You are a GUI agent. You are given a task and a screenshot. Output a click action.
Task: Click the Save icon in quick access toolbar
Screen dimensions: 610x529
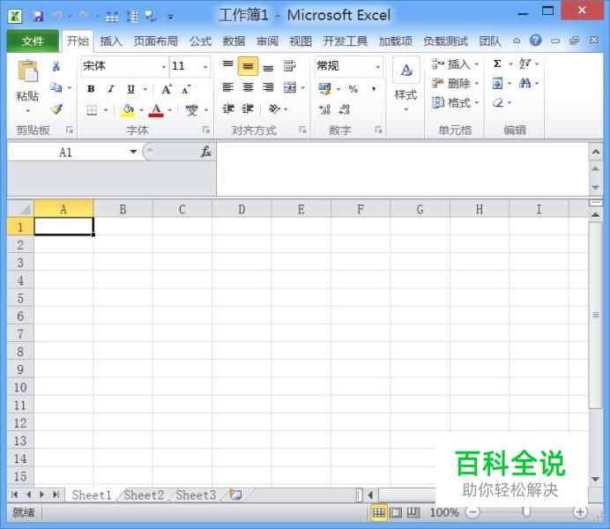tap(38, 17)
